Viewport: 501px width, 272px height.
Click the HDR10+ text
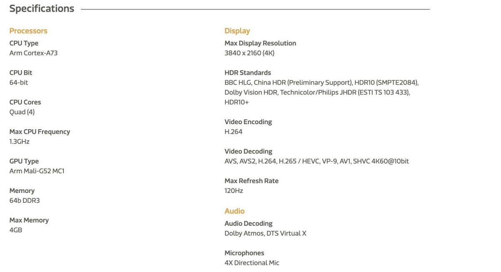[x=237, y=102]
